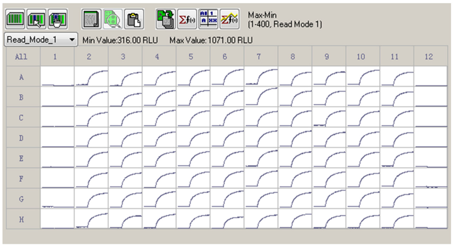The height and width of the screenshot is (248, 453).
Task: Click the All button in grid corner
Action: coord(21,57)
